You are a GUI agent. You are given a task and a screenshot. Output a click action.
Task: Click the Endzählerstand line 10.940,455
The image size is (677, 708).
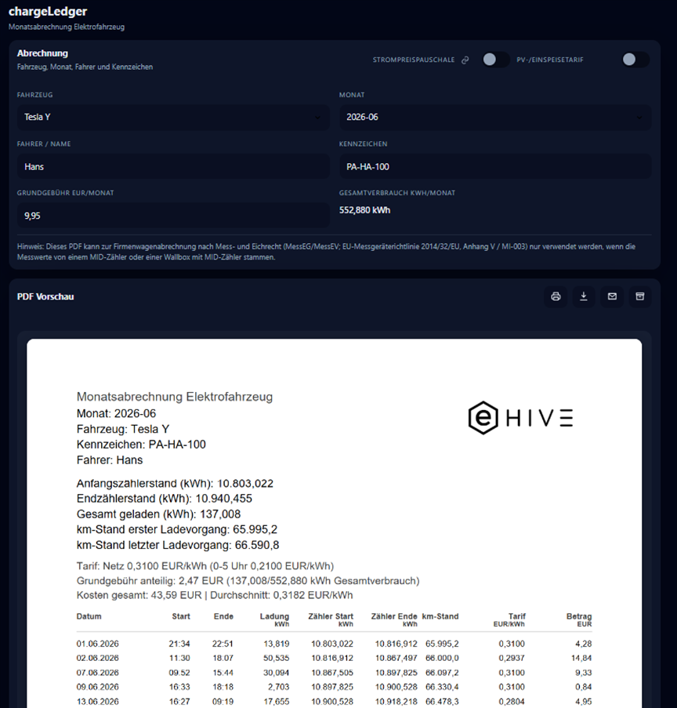pos(165,499)
